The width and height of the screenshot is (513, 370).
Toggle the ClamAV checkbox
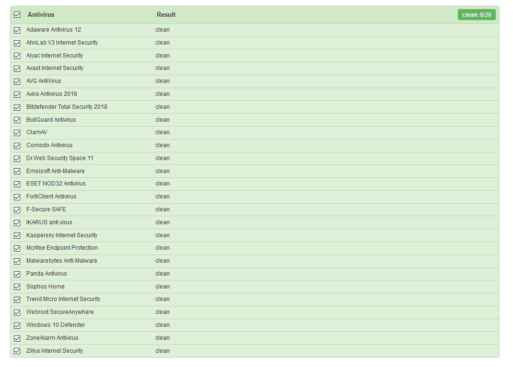[17, 133]
